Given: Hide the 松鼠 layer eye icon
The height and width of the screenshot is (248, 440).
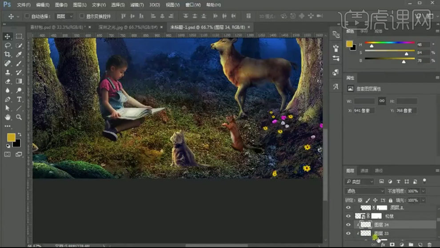Looking at the screenshot, I should click(348, 216).
